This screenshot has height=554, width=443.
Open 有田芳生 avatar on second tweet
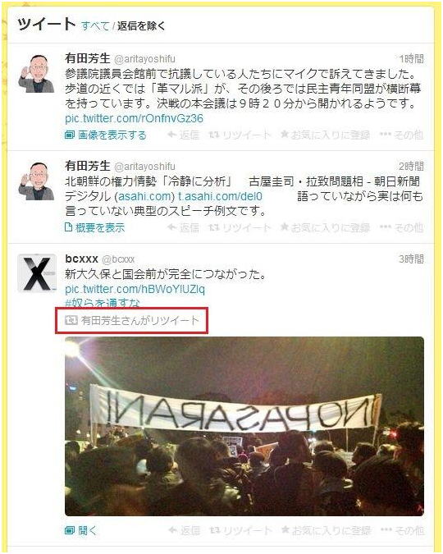click(x=36, y=181)
